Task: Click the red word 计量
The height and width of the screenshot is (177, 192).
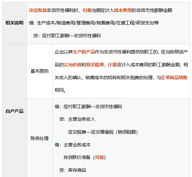Action: point(112,65)
